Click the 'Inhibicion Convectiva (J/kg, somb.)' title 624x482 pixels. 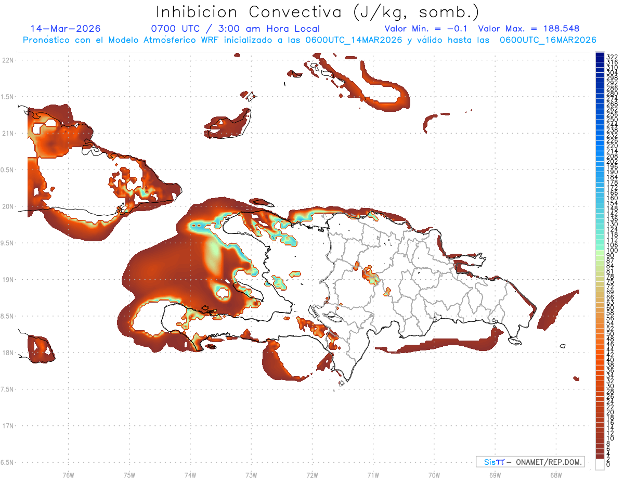click(318, 12)
